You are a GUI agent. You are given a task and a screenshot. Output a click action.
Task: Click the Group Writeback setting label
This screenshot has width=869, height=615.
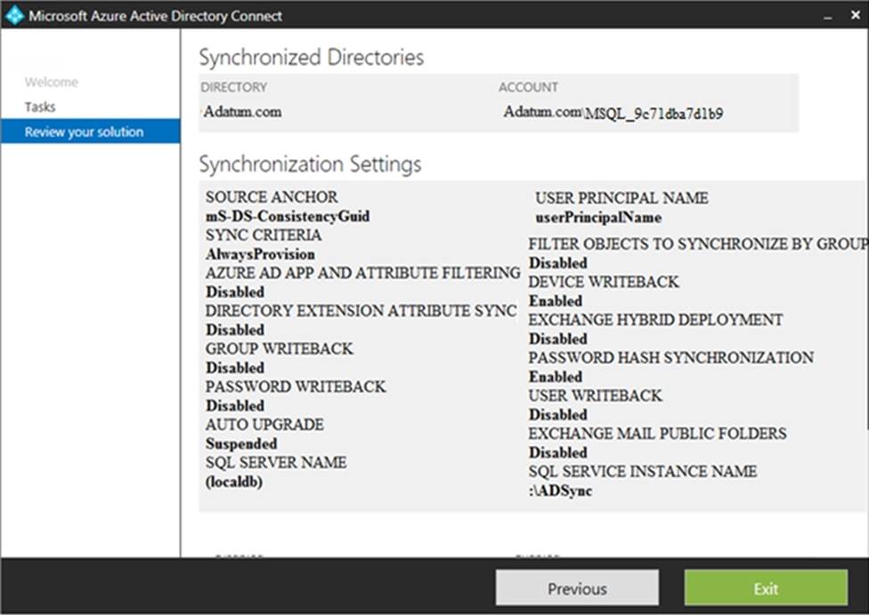click(x=279, y=349)
